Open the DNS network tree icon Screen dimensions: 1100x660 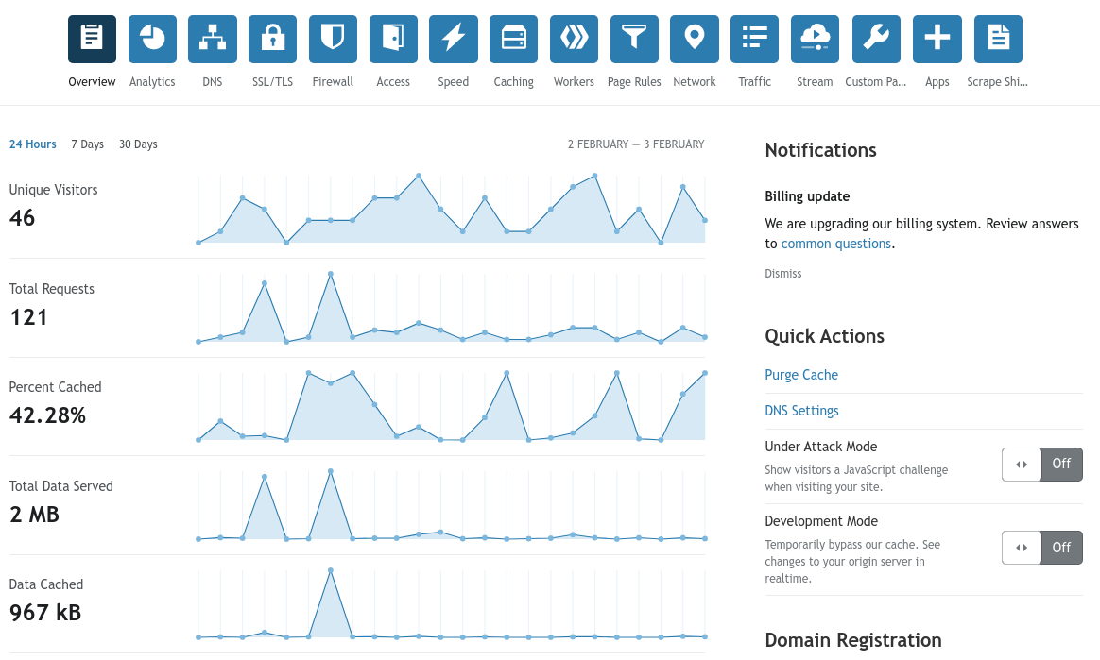213,39
